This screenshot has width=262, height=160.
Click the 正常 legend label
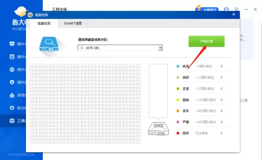coord(186,89)
